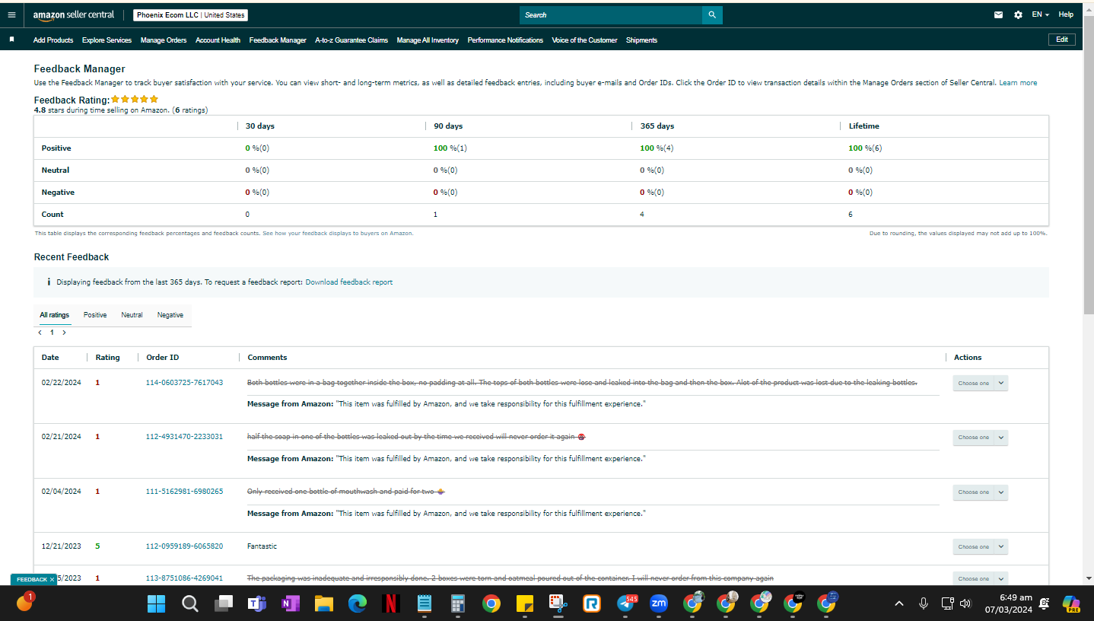Open Snipping Tool from taskbar
The height and width of the screenshot is (621, 1094).
[558, 604]
